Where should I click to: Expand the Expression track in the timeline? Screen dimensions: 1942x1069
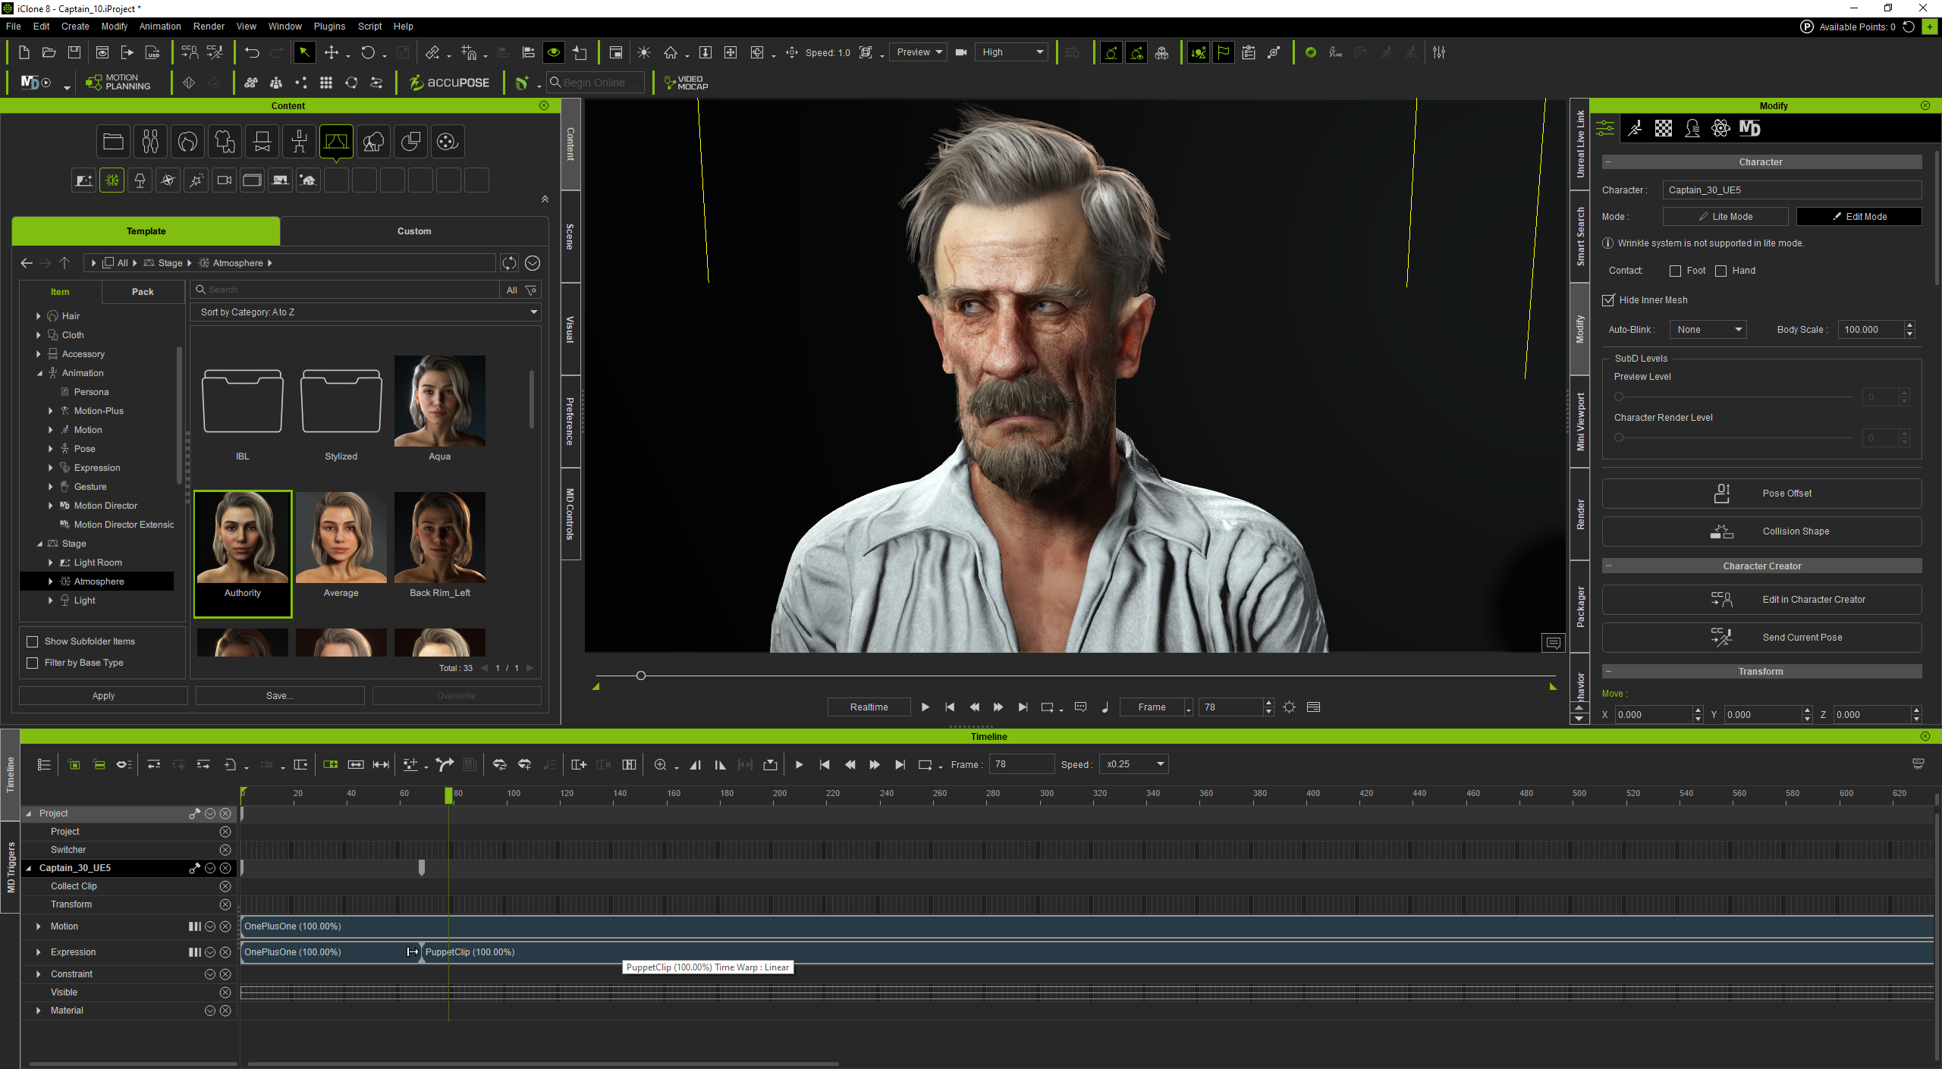point(38,952)
